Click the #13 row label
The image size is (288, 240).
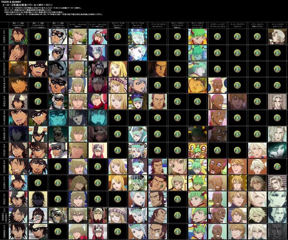tap(4, 231)
